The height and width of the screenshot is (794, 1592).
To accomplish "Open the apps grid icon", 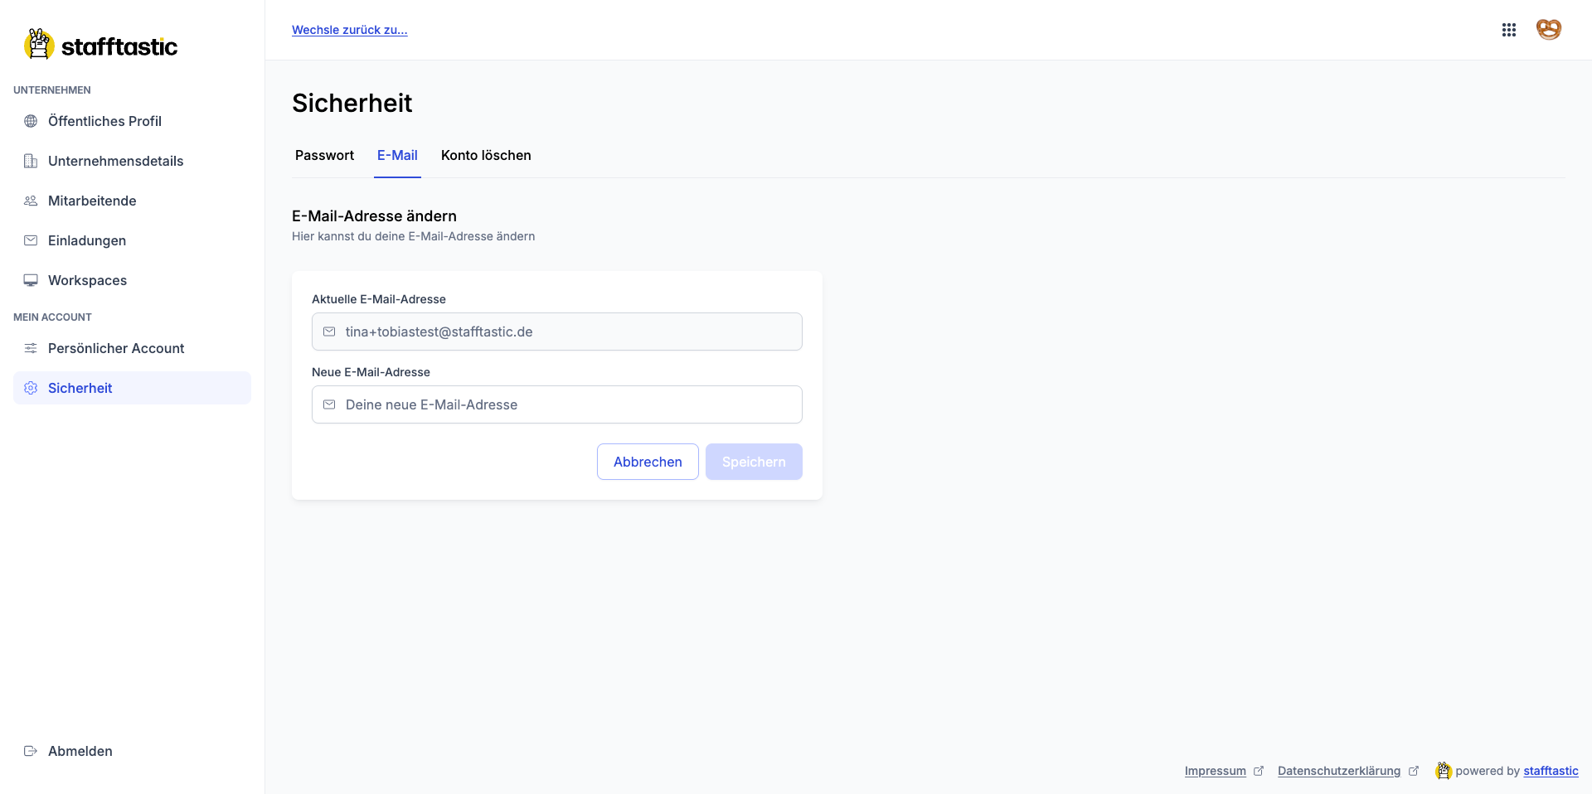I will [x=1509, y=30].
